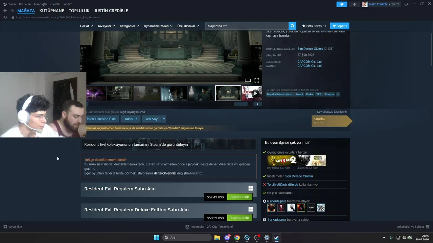Open dropdown arrow next to Yok Say

(164, 119)
